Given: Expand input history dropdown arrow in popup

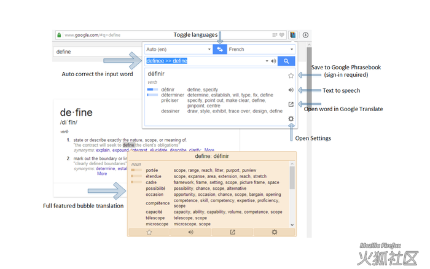Looking at the screenshot, I should 267,61.
